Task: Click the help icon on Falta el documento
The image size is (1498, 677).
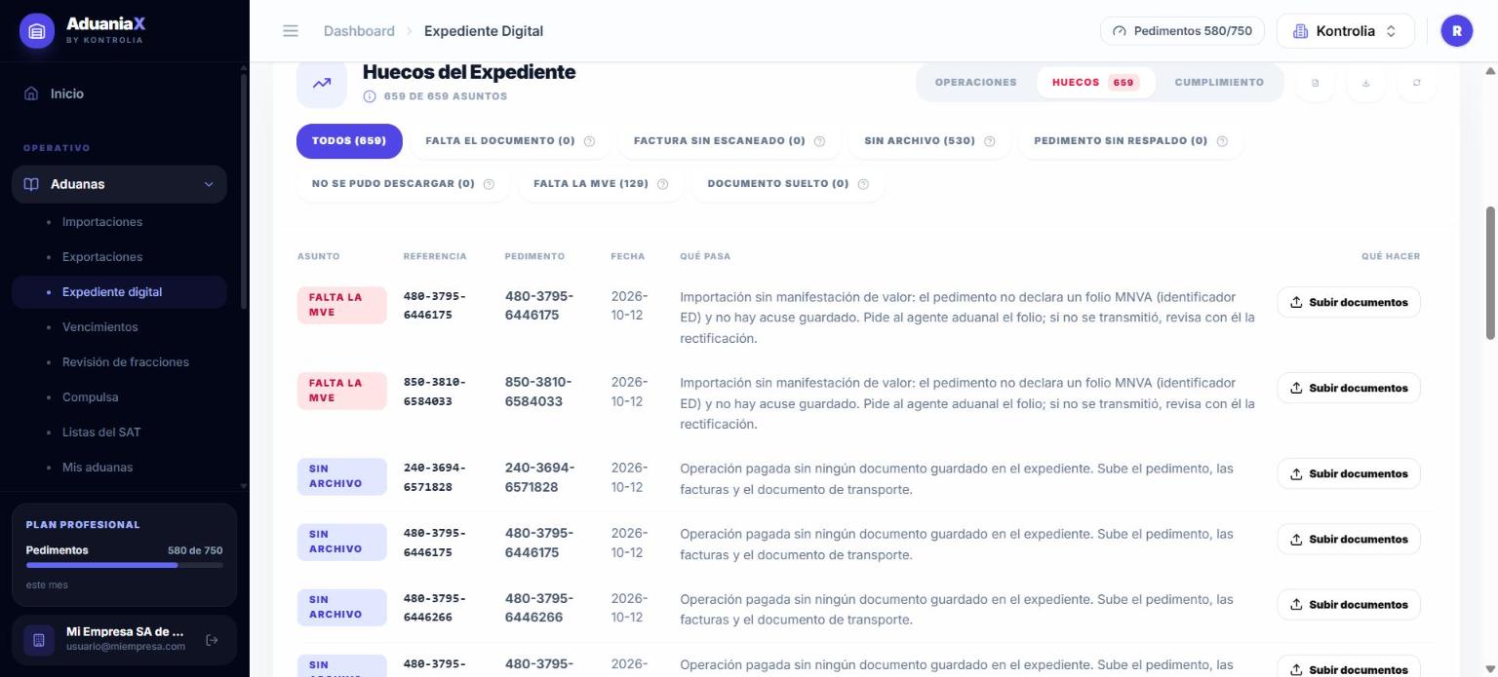Action: point(589,141)
